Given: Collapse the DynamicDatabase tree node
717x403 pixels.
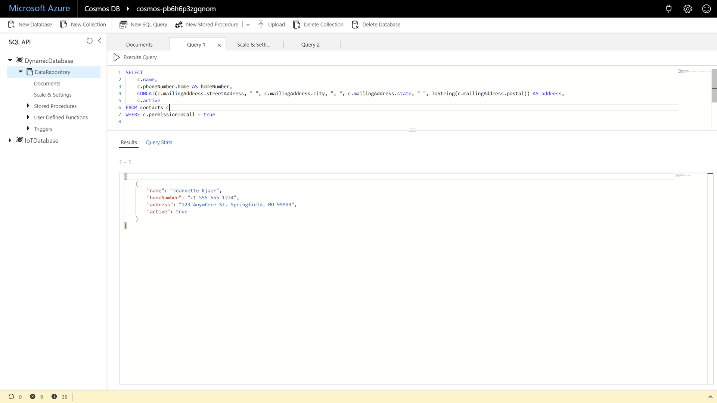Looking at the screenshot, I should pyautogui.click(x=10, y=60).
